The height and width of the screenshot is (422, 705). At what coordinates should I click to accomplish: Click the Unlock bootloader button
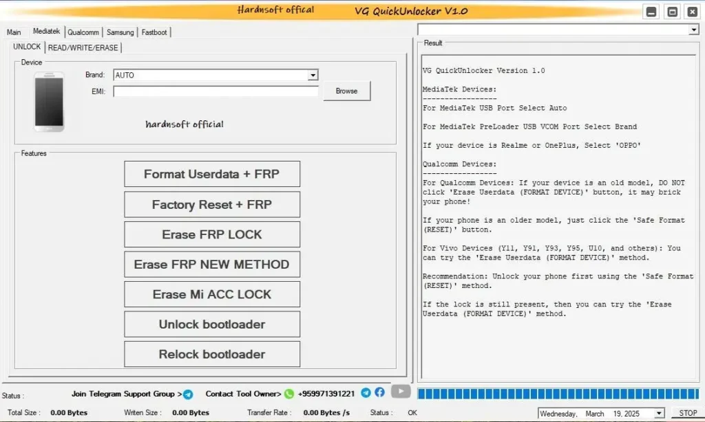point(212,324)
